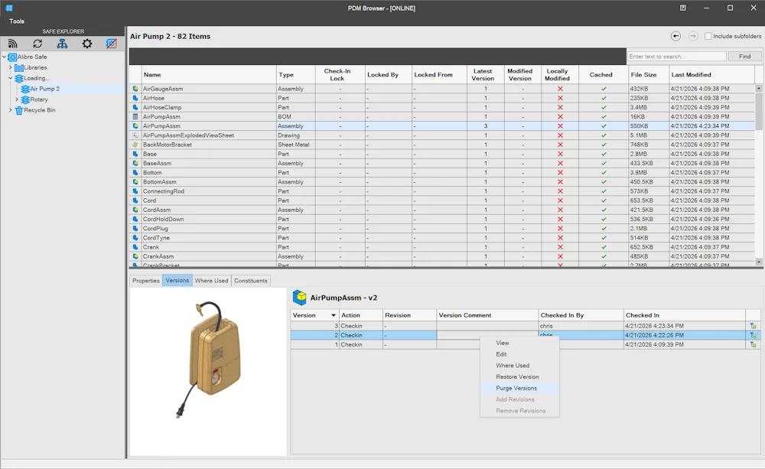Select the Recycle Bin in the tree
This screenshot has width=765, height=469.
(x=40, y=110)
